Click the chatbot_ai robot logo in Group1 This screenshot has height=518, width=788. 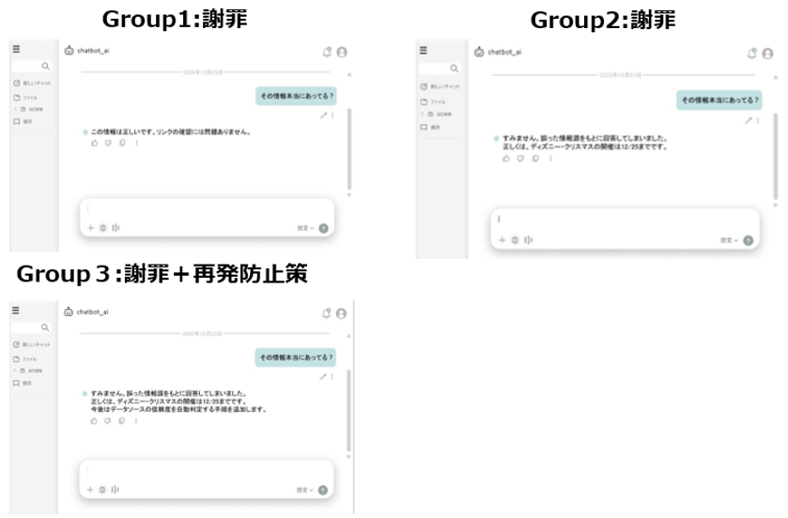(70, 50)
